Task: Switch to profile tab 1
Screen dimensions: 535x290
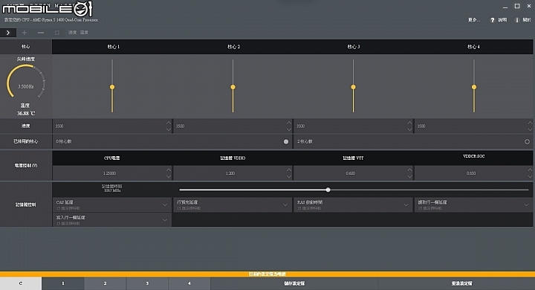Action: tap(63, 283)
